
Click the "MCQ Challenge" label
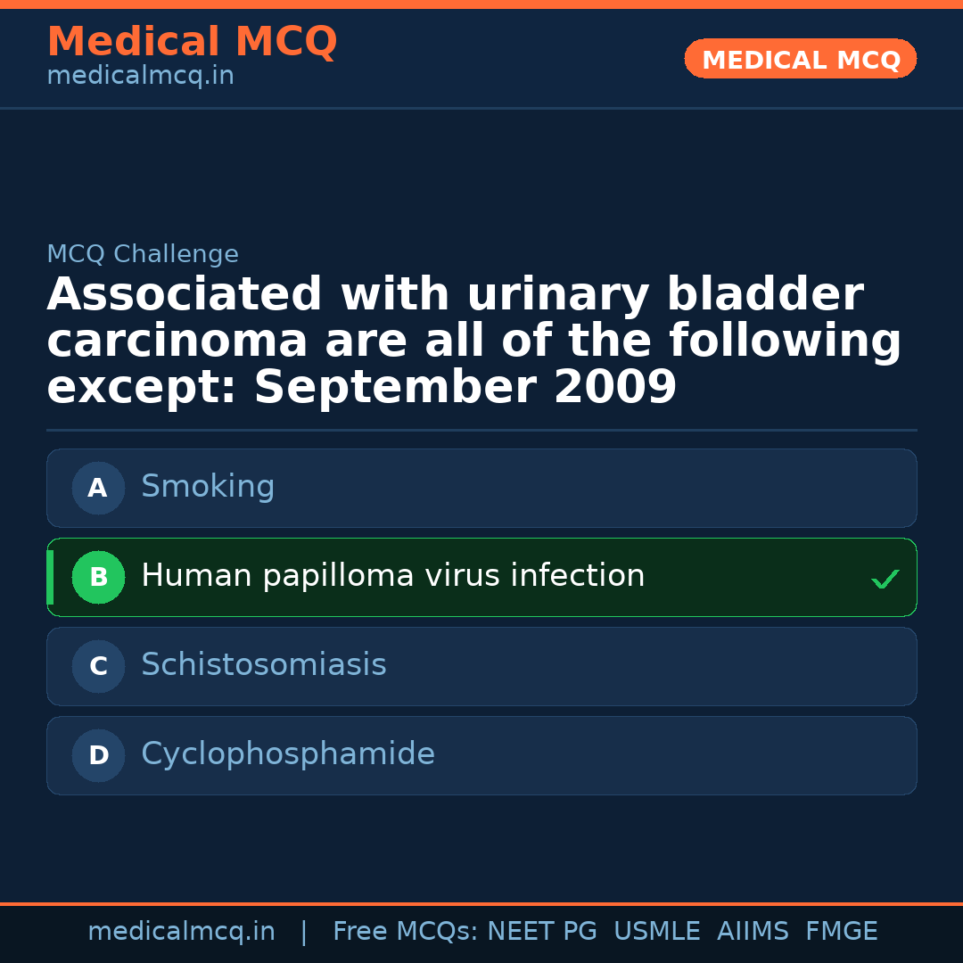click(142, 255)
